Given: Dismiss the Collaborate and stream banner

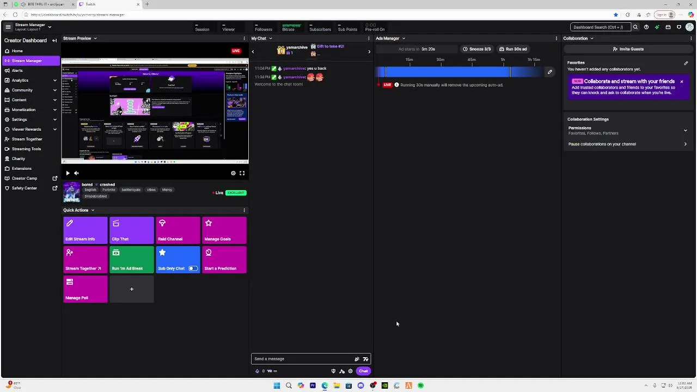Looking at the screenshot, I should (x=681, y=82).
